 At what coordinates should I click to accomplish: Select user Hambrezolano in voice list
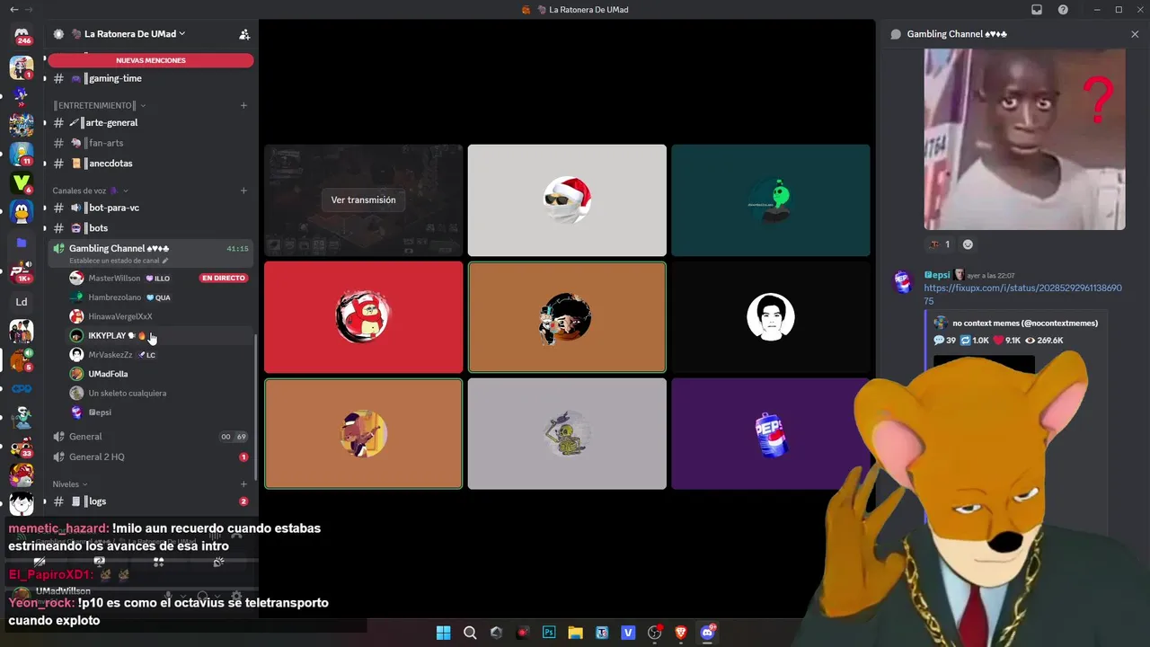coord(158,297)
